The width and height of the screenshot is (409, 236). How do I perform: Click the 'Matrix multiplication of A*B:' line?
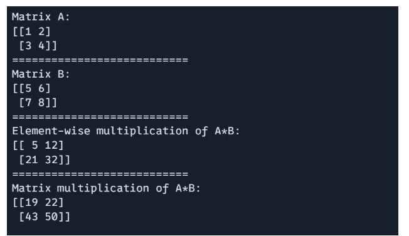106,188
